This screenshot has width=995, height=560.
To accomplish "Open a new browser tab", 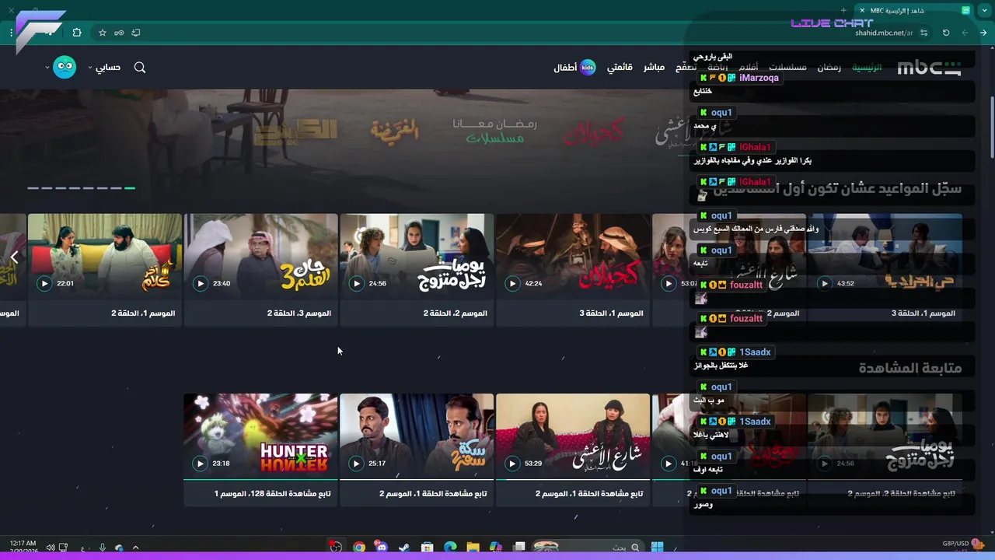I will pyautogui.click(x=843, y=10).
